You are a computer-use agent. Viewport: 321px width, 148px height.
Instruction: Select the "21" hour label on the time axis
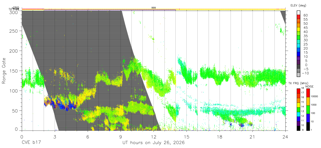(253, 137)
